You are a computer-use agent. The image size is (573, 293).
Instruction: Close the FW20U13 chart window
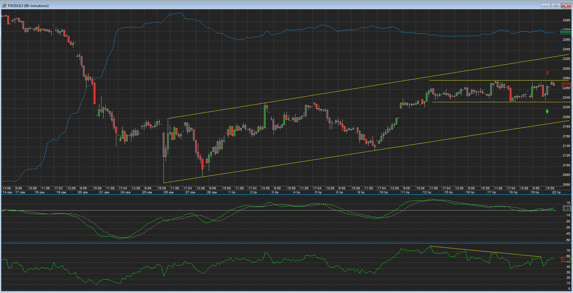tap(566, 6)
